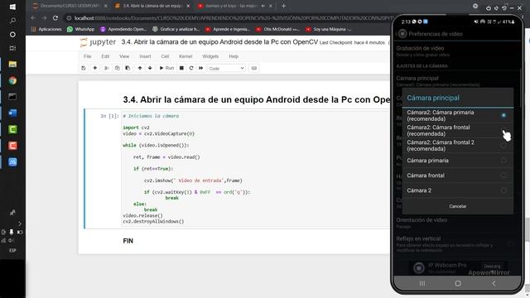
Task: Copy selected cells in Jupyter toolbar
Action: pyautogui.click(x=117, y=68)
